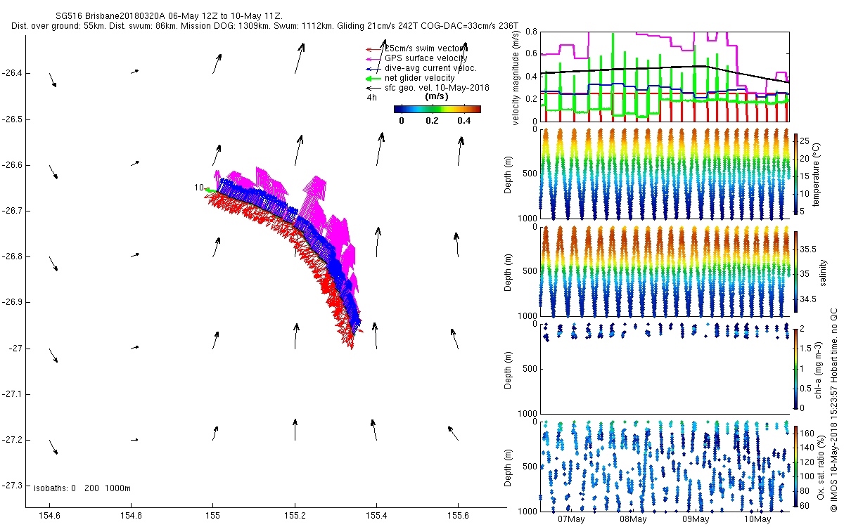The height and width of the screenshot is (527, 844).
Task: Click 'sfc geo. vel. 10-May-2018' legend label
Action: 437,87
